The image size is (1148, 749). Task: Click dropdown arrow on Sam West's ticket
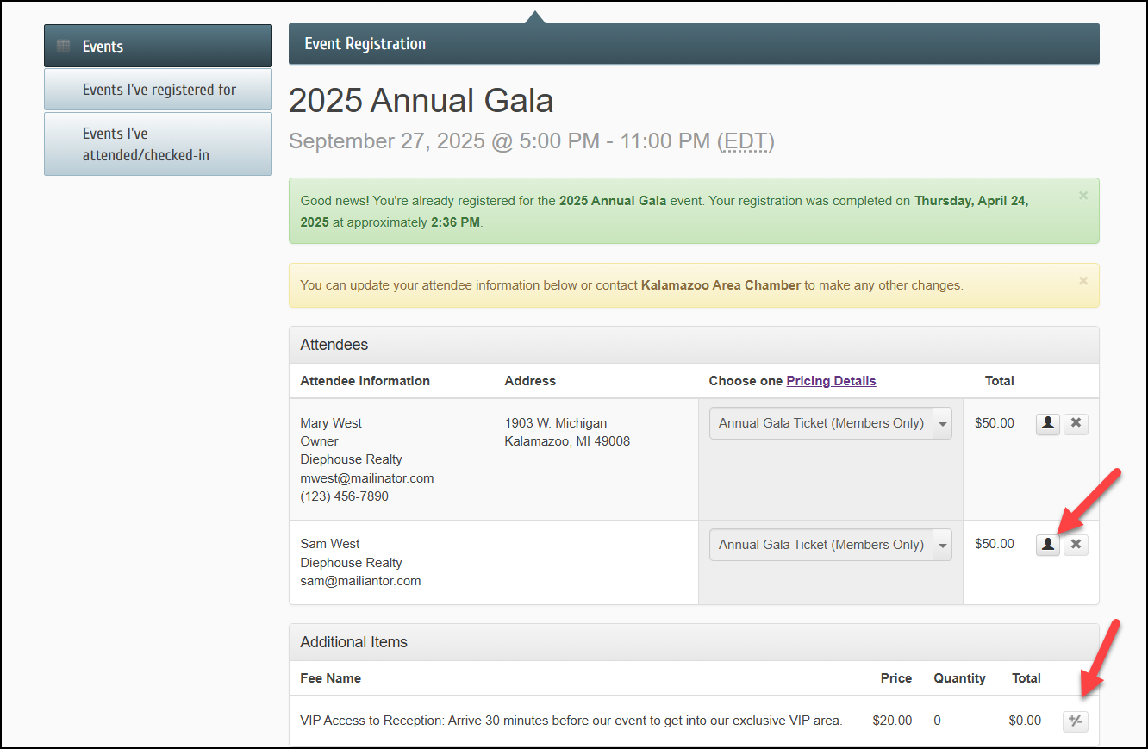942,545
